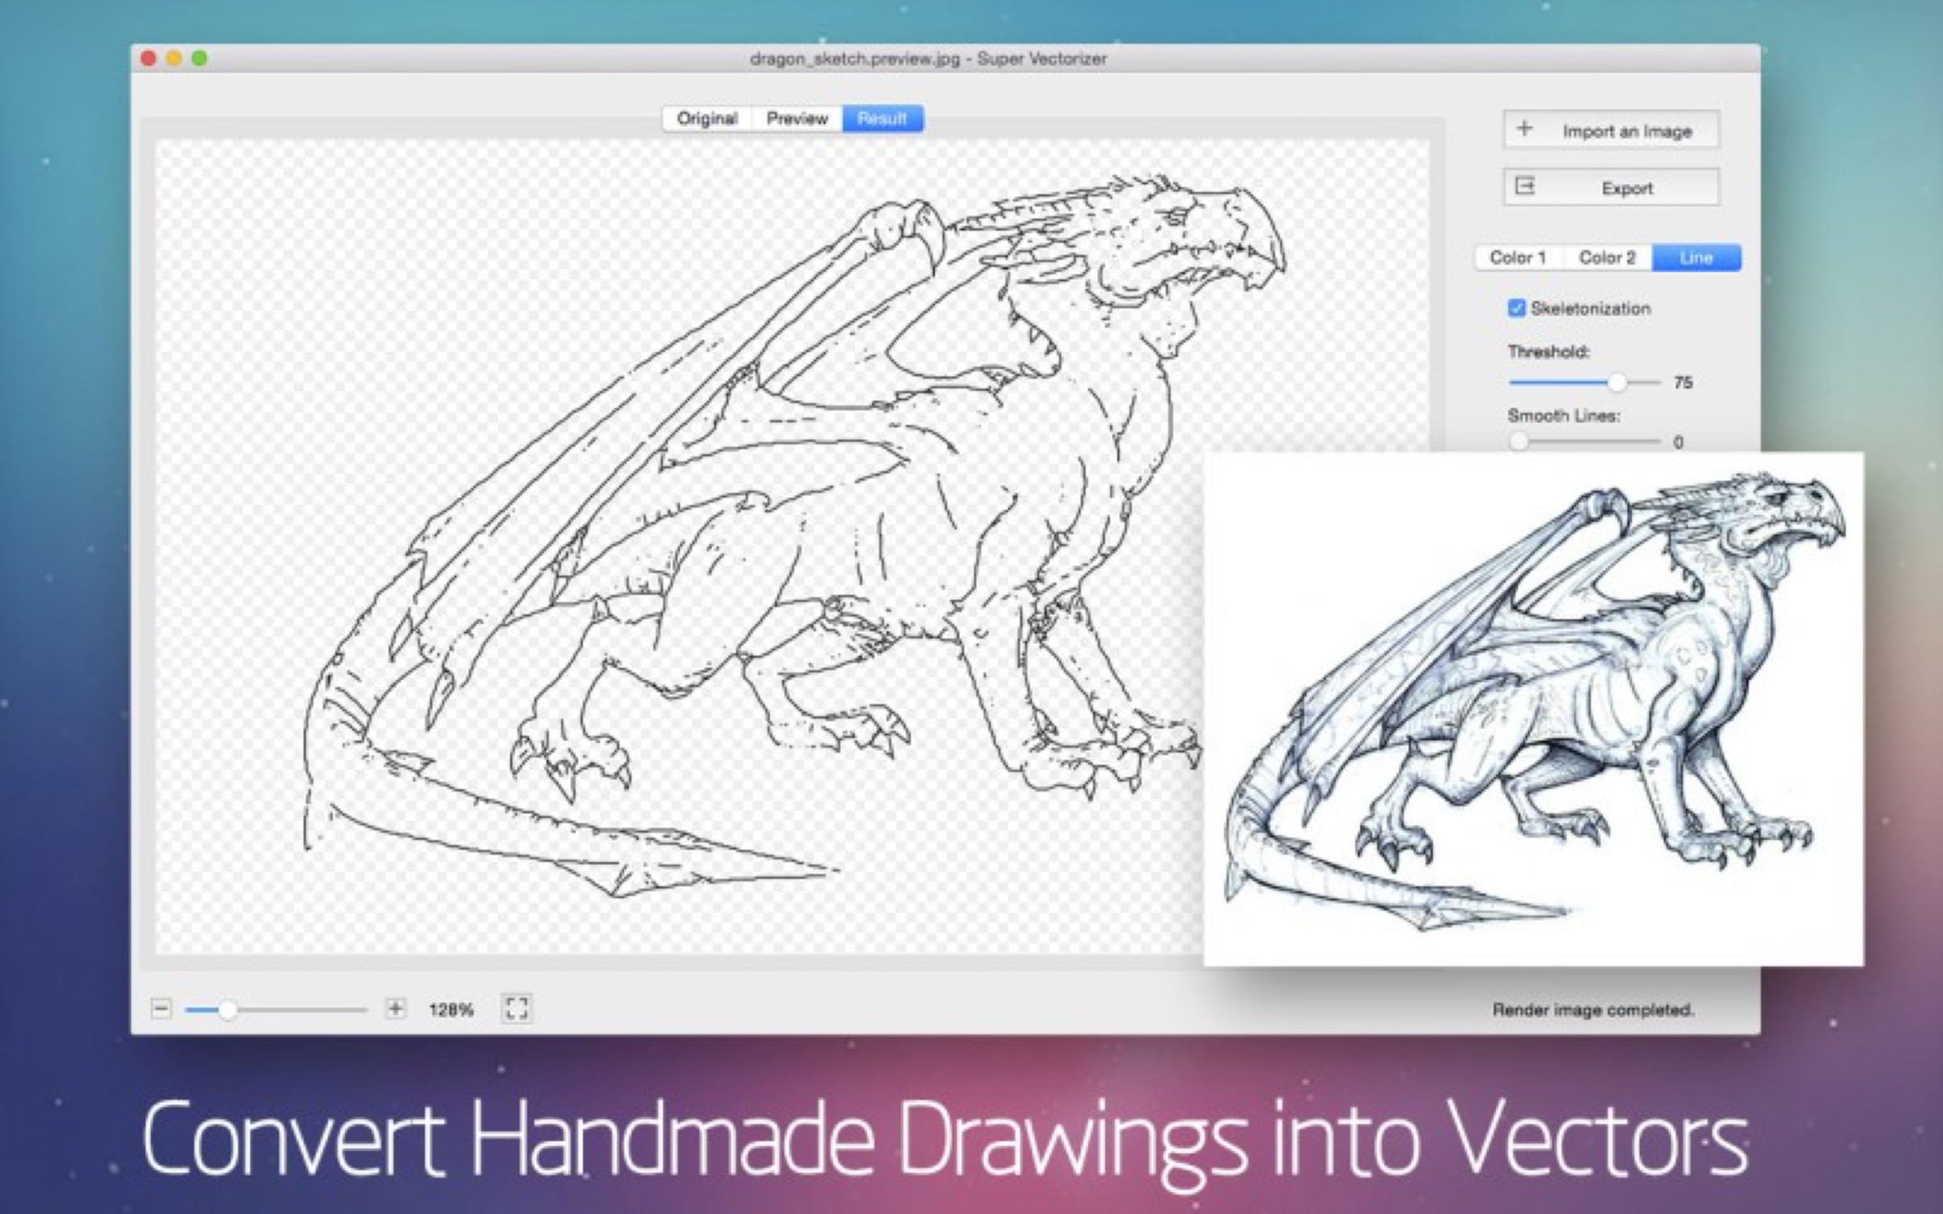The image size is (1943, 1214).
Task: Zoom out using the minus icon
Action: [163, 1009]
